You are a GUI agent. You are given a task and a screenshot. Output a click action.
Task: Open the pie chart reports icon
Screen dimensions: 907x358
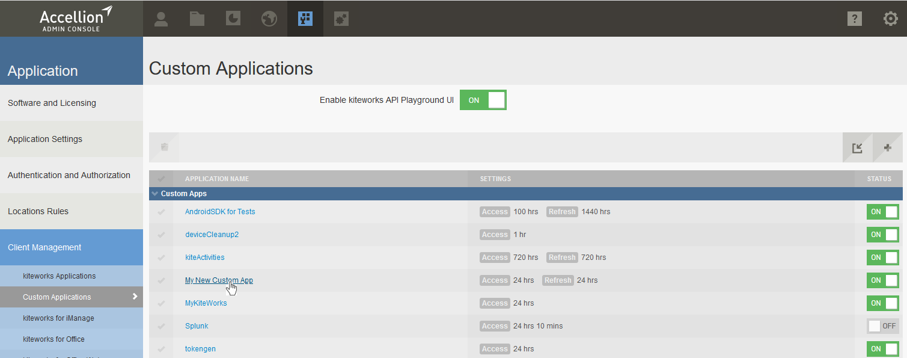click(x=233, y=19)
